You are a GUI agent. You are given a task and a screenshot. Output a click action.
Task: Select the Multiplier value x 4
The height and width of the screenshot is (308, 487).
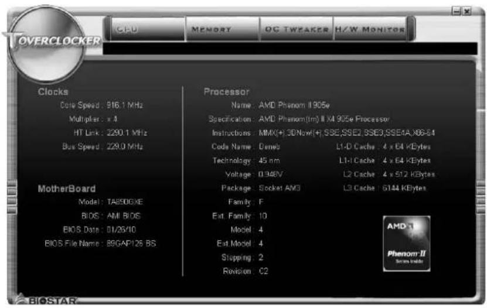click(112, 119)
